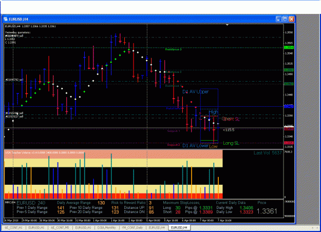
Task: Click the D1 AV Upper label
Action: [195, 92]
